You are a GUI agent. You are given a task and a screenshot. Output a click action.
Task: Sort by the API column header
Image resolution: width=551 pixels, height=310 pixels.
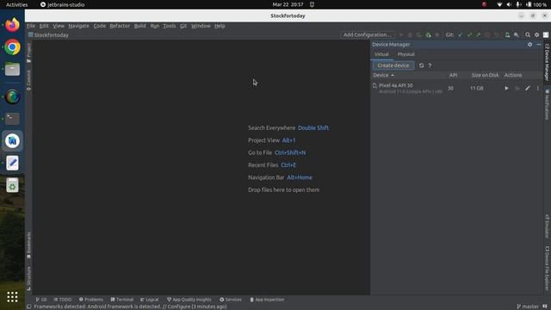tap(453, 75)
